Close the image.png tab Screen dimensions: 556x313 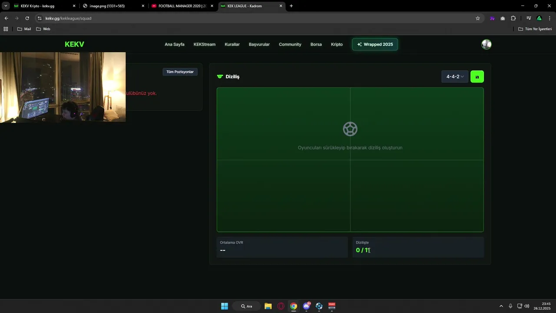(x=143, y=6)
